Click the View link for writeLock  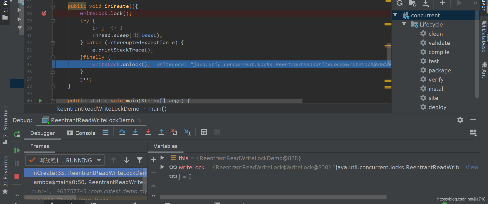[x=472, y=167]
